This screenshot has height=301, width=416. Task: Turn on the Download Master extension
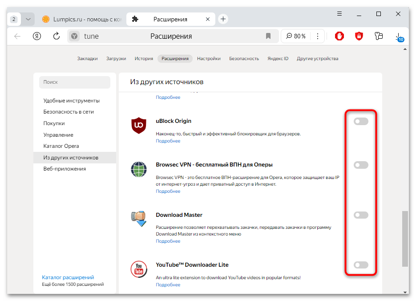point(361,215)
